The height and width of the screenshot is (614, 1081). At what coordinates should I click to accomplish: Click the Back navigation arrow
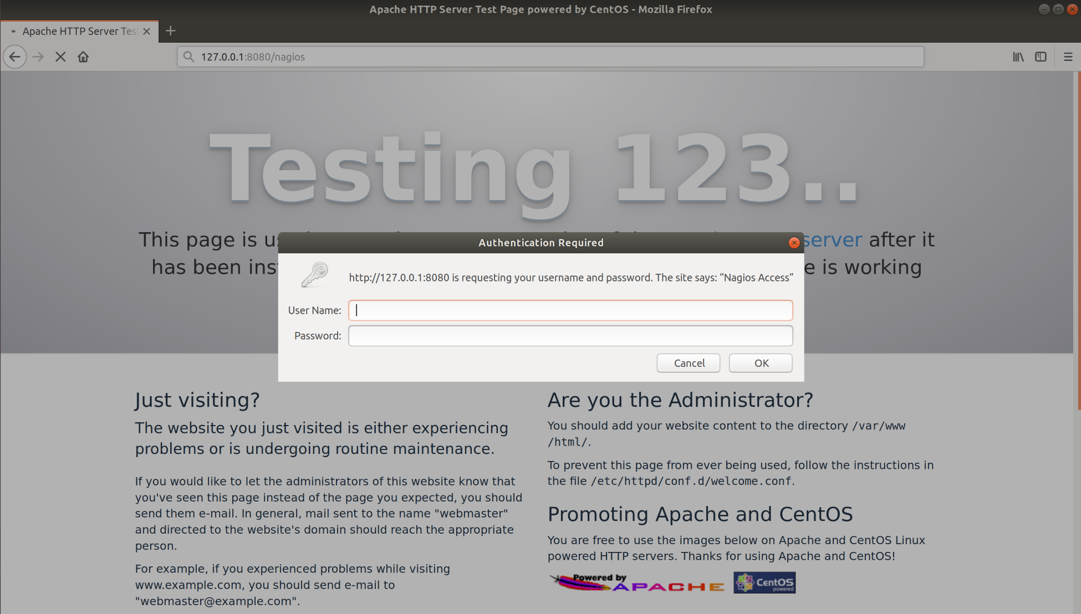click(15, 57)
